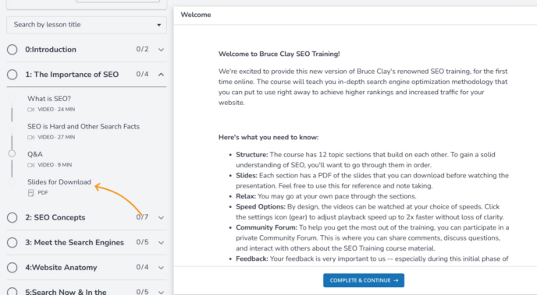This screenshot has width=537, height=295.
Task: Open the Slides for Download lesson
Action: coord(59,182)
